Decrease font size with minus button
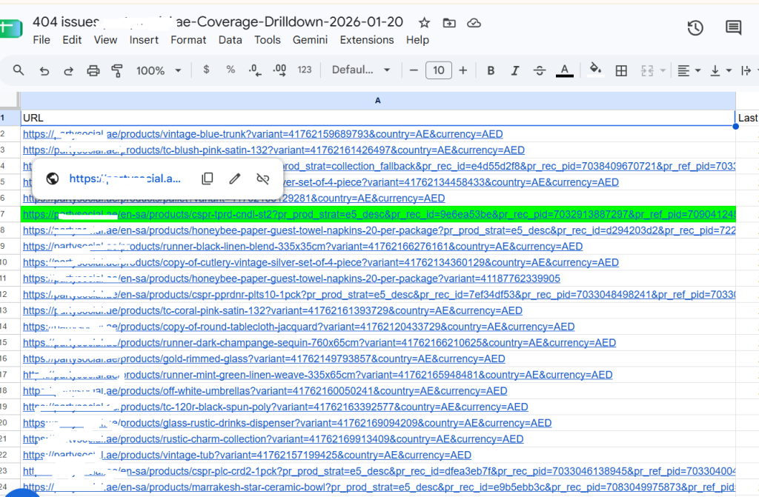 pos(414,70)
